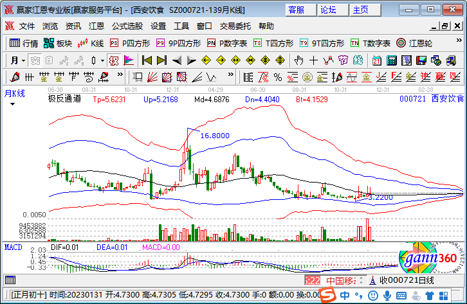
Task: Click the 极反通道 indicator name
Action: coord(64,99)
